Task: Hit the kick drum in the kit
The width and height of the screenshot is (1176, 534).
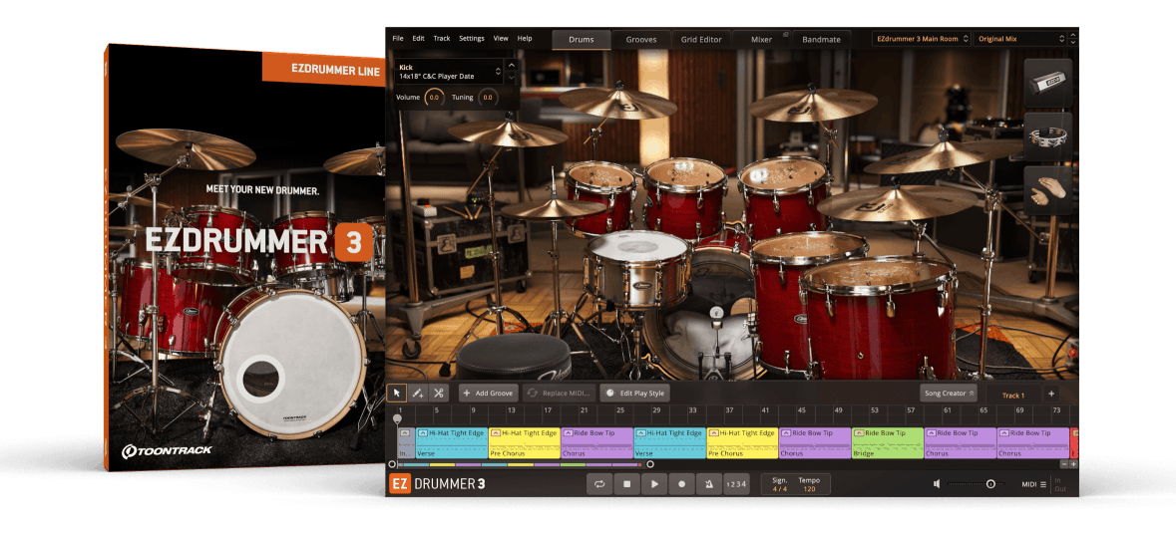Action: pyautogui.click(x=701, y=315)
